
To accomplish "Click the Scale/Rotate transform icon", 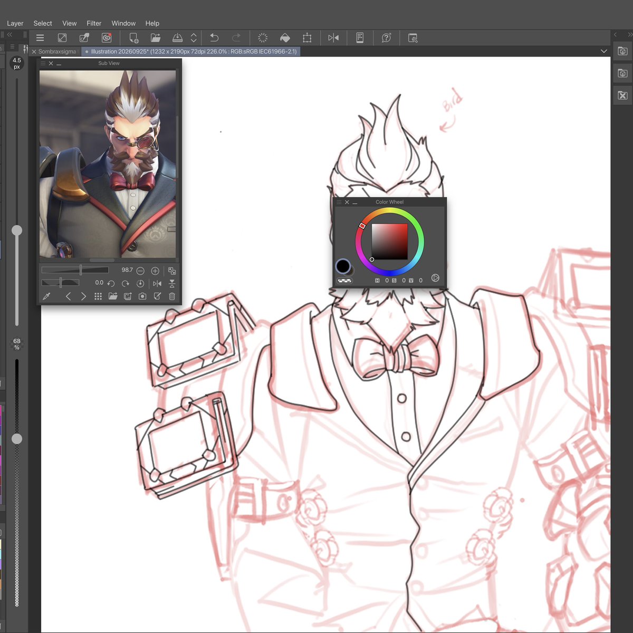I will click(307, 38).
